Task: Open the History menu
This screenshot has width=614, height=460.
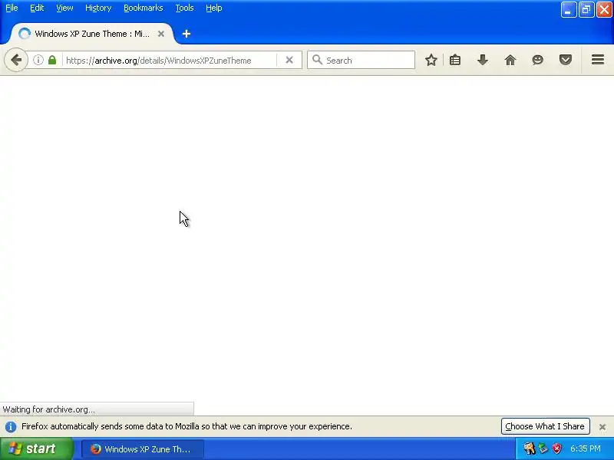Action: 98,8
